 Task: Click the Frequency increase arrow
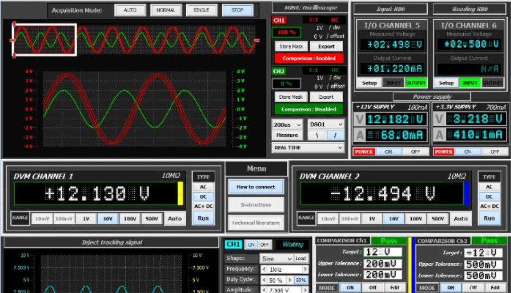305,269
